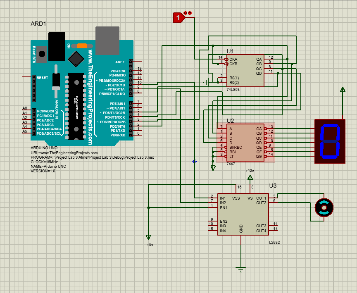Click the +5v power terminal arrow
357x293 pixels.
pyautogui.click(x=148, y=237)
